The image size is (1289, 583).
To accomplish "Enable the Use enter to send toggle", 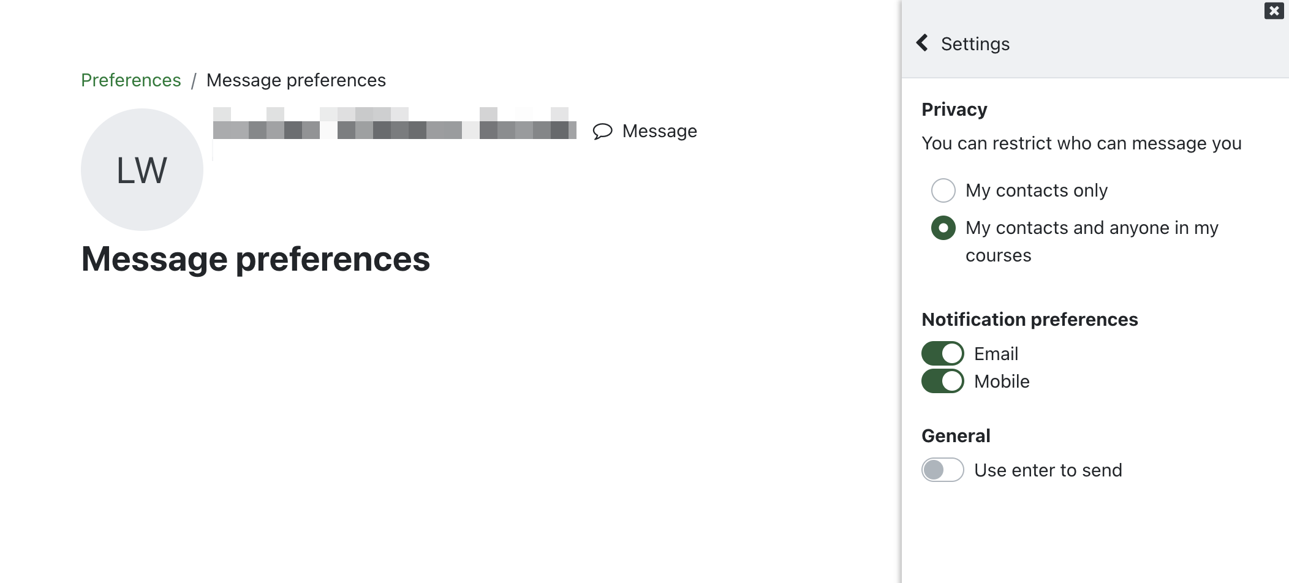I will tap(943, 470).
